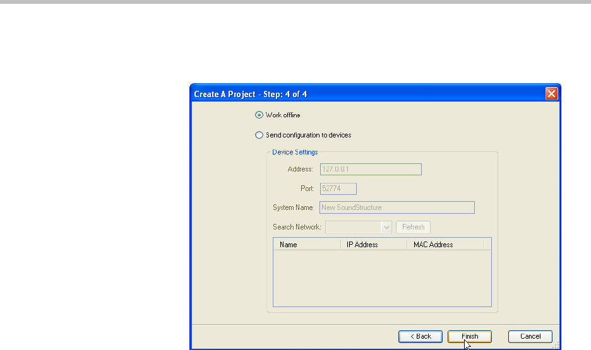Click the System Name label text
The image size is (591, 350).
294,207
